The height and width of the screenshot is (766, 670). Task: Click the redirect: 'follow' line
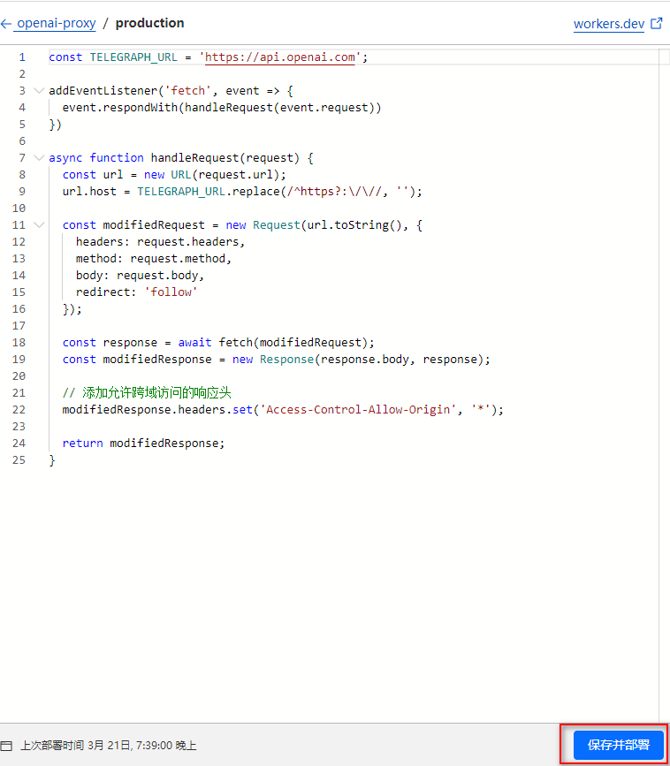point(136,292)
